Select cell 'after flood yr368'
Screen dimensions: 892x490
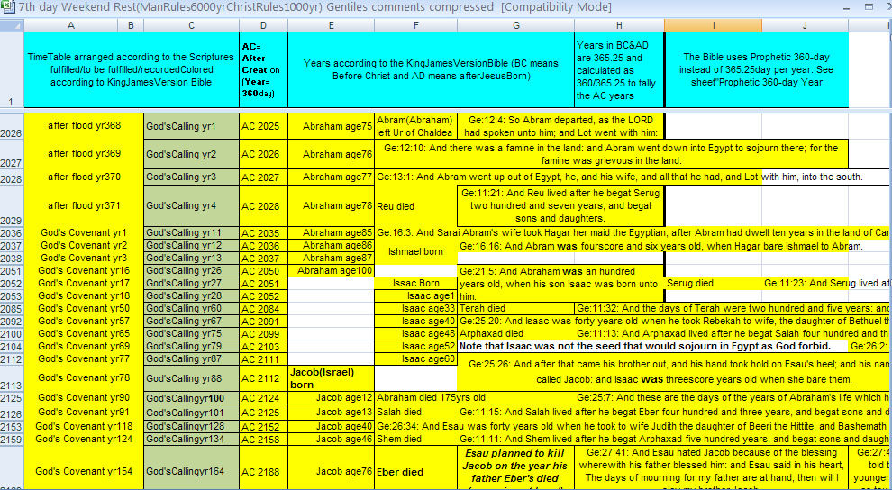pyautogui.click(x=84, y=125)
